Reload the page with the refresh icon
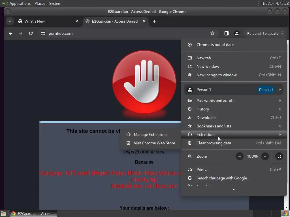Viewport: 290px width, 217px height. [x=31, y=33]
